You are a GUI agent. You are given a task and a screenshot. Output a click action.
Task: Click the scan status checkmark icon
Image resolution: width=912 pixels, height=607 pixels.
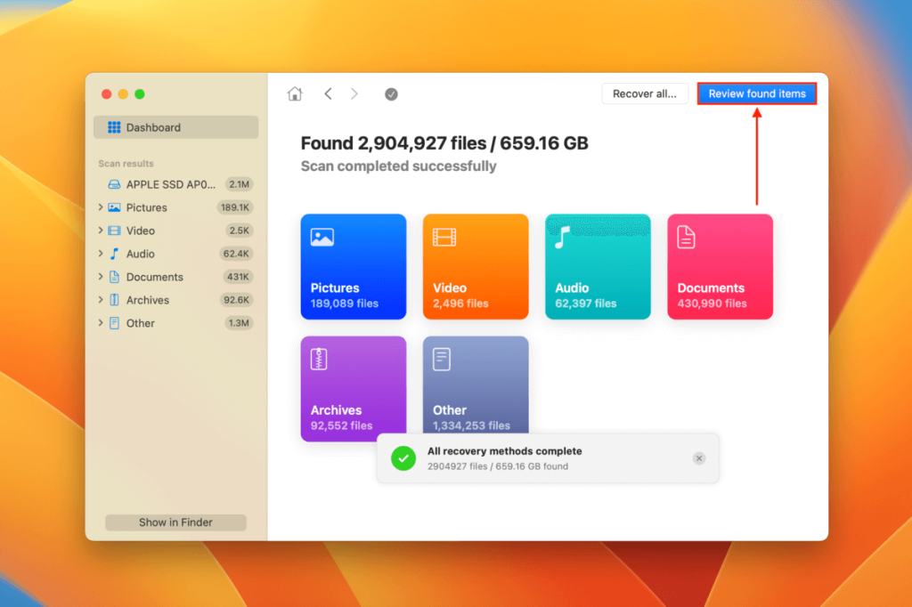coord(390,93)
